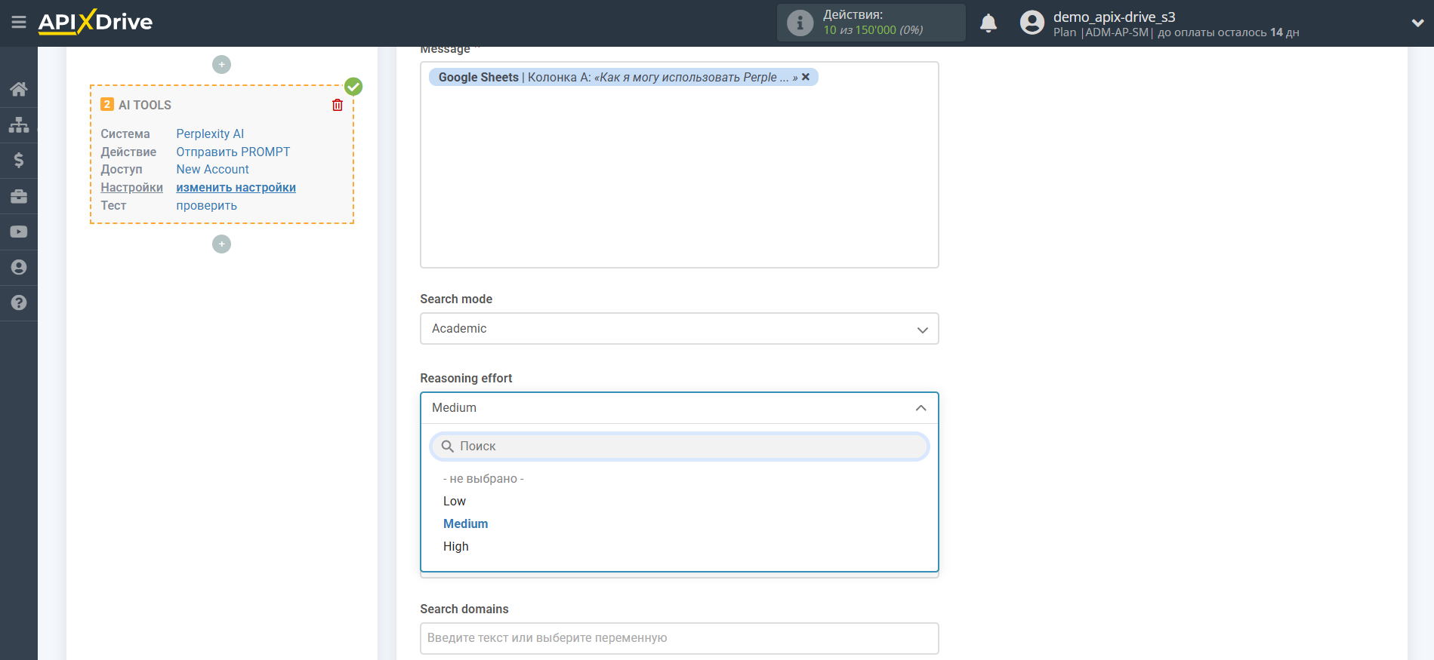Delete the AI TOOLS block with trash icon

[x=338, y=105]
